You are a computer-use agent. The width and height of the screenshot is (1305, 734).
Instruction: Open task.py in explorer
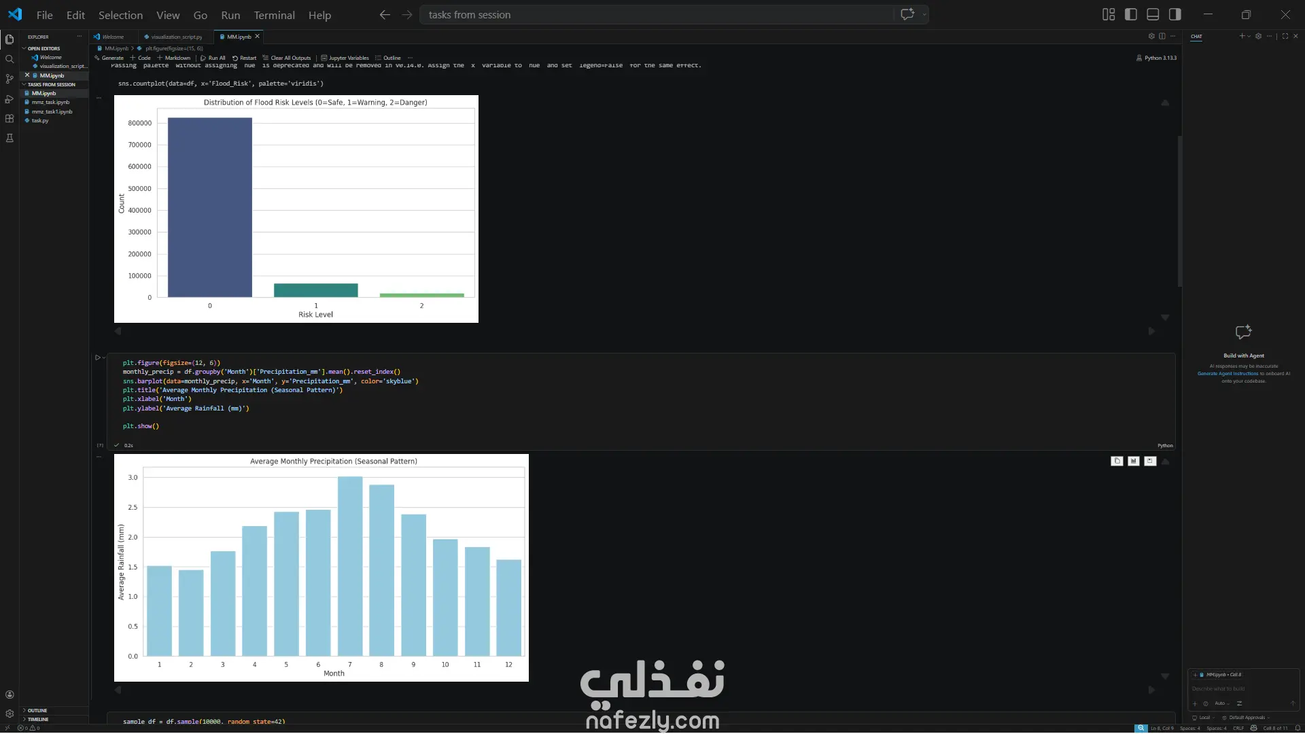tap(40, 120)
